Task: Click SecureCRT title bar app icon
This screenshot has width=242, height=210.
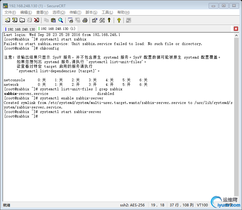Action: 5,6
